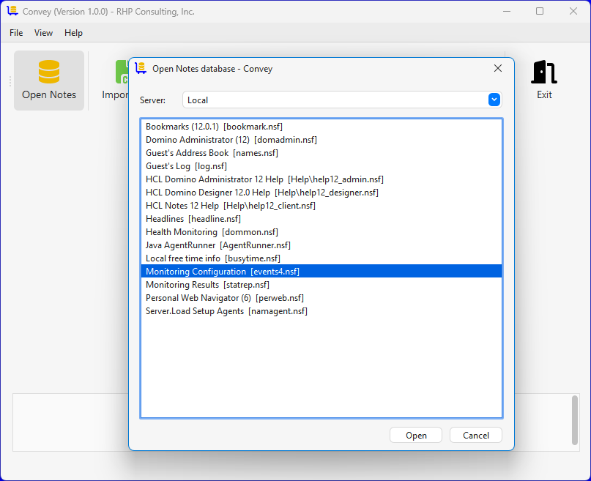Viewport: 591px width, 481px height.
Task: Click the log panel scrollbar in main window
Action: point(574,420)
